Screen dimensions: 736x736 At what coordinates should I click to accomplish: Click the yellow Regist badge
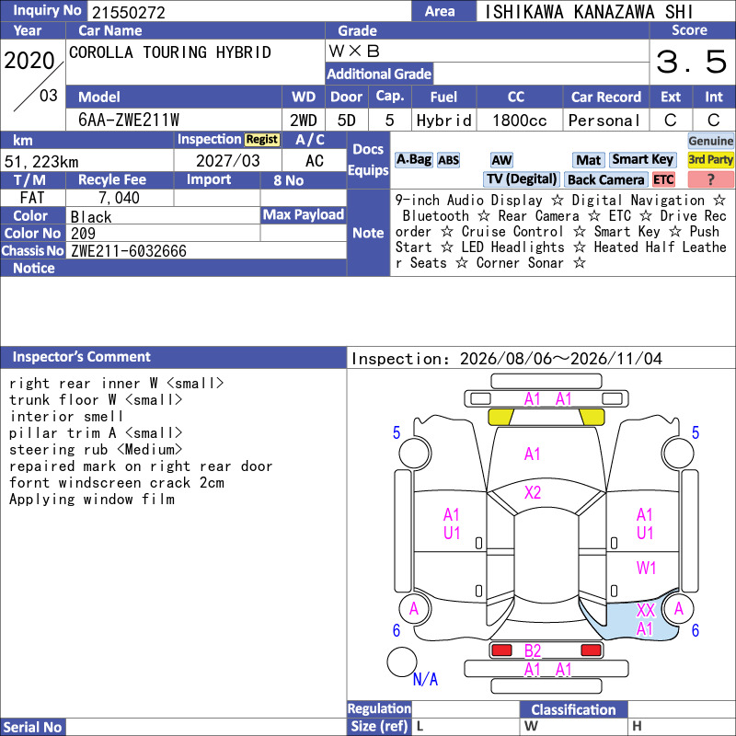pyautogui.click(x=262, y=140)
